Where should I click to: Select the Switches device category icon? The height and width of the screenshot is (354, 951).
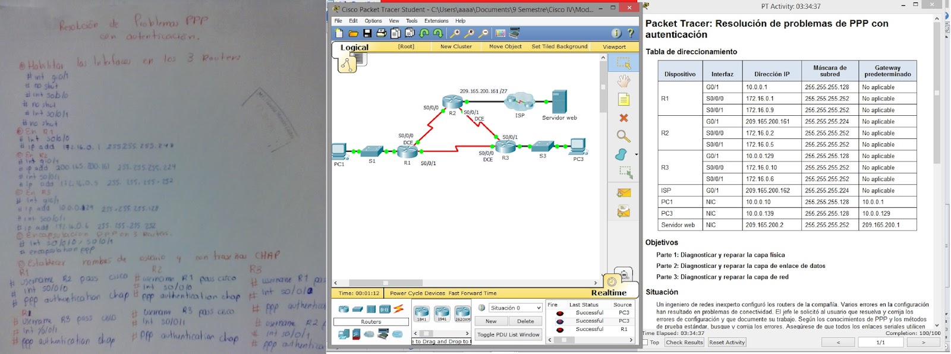[357, 309]
